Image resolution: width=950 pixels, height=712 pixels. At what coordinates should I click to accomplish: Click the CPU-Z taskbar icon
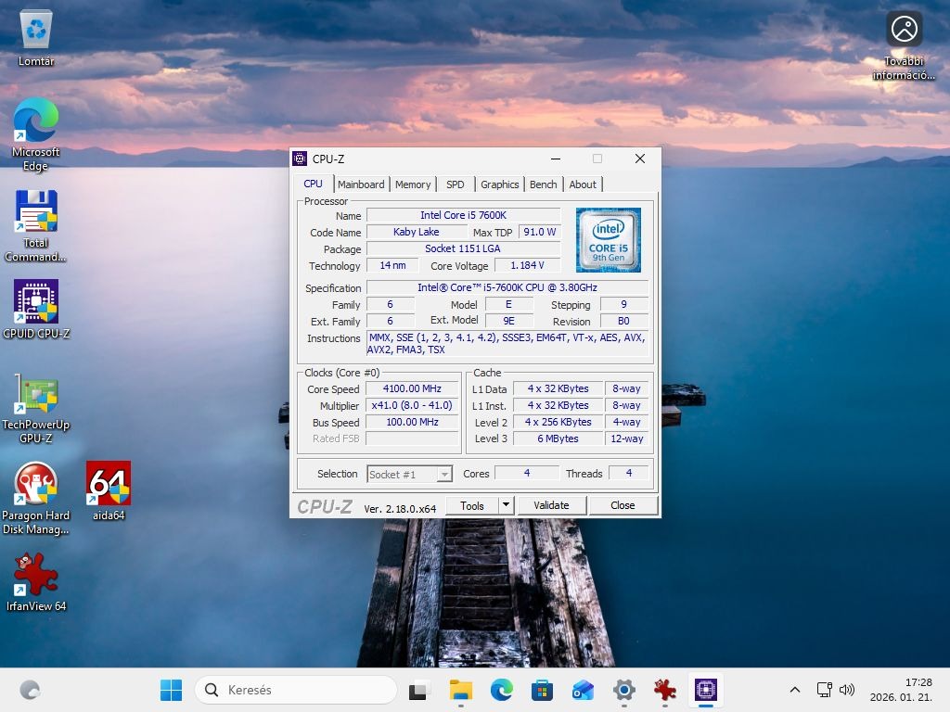point(706,690)
